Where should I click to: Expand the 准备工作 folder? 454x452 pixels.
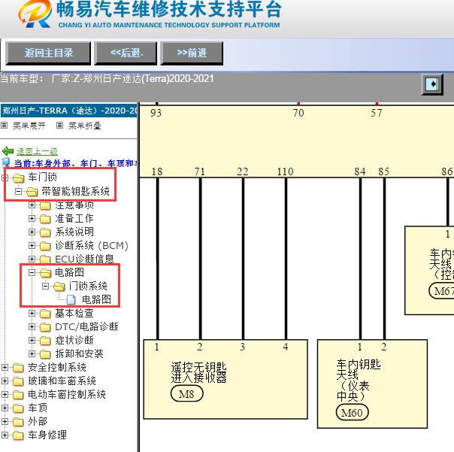32,218
